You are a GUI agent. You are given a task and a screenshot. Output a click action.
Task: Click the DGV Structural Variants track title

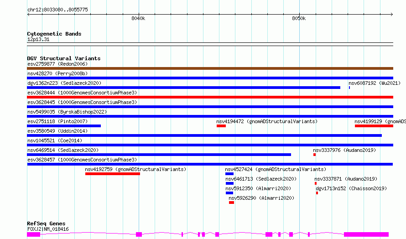click(64, 58)
